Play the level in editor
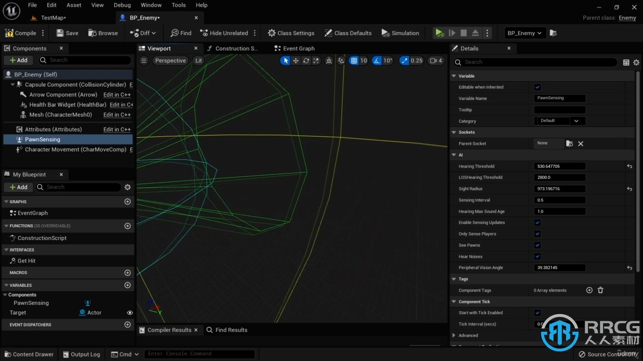The height and width of the screenshot is (361, 643). (440, 33)
